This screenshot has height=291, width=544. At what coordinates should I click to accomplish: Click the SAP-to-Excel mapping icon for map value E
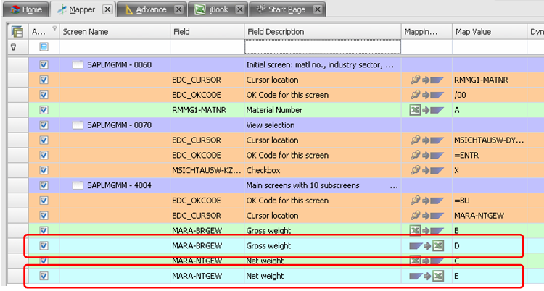(426, 276)
